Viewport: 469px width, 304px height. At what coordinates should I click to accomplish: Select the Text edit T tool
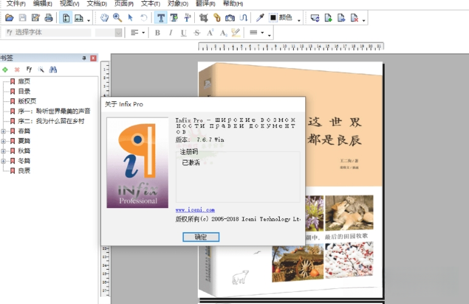pyautogui.click(x=161, y=18)
